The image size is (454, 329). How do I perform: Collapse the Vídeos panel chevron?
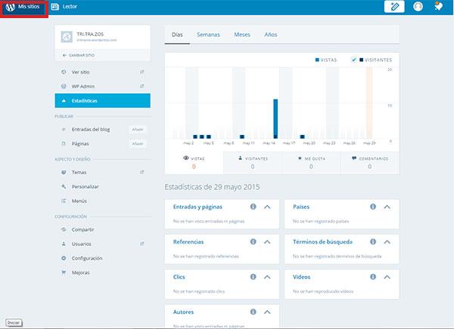[387, 277]
